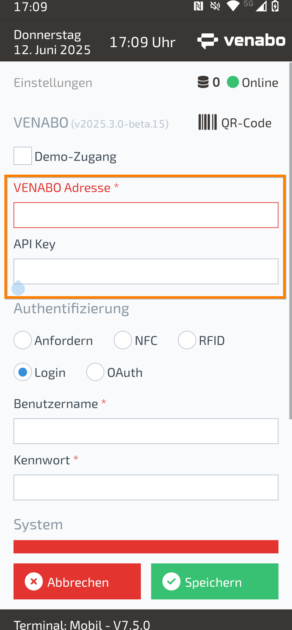Tap the green Online status indicator
This screenshot has width=292, height=630.
pyautogui.click(x=233, y=82)
